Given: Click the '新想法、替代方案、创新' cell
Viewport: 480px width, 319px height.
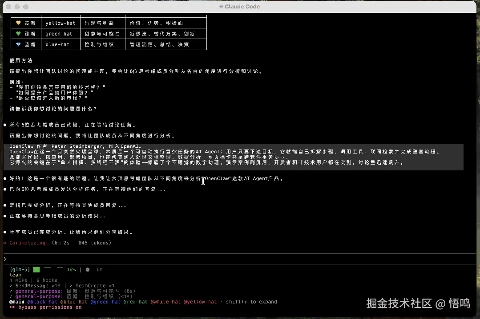Looking at the screenshot, I should coord(166,34).
